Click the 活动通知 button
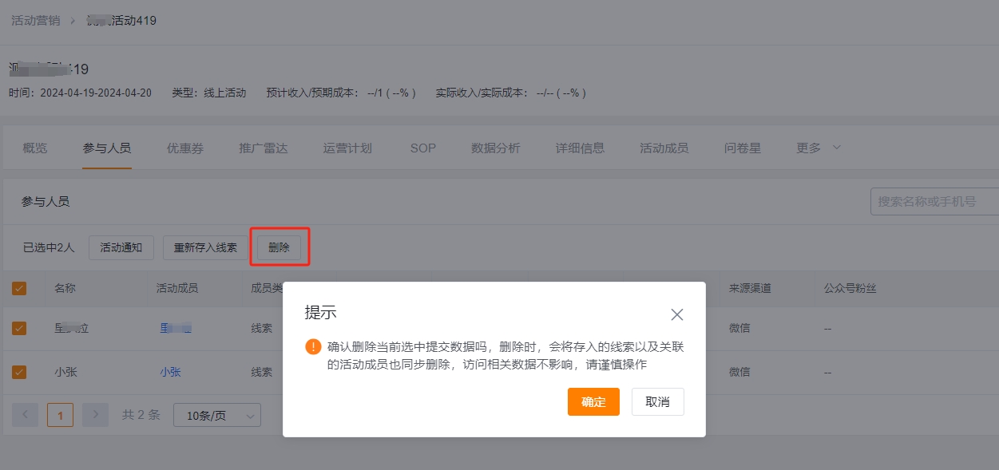Screen dimensions: 999x470 121,247
